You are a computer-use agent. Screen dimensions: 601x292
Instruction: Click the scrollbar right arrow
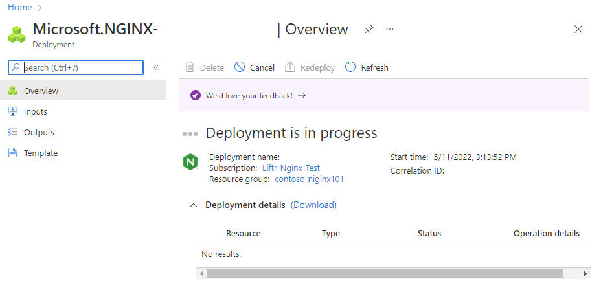pyautogui.click(x=585, y=274)
